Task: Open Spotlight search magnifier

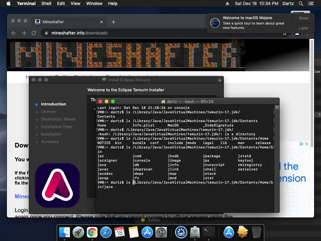Action: 301,3
